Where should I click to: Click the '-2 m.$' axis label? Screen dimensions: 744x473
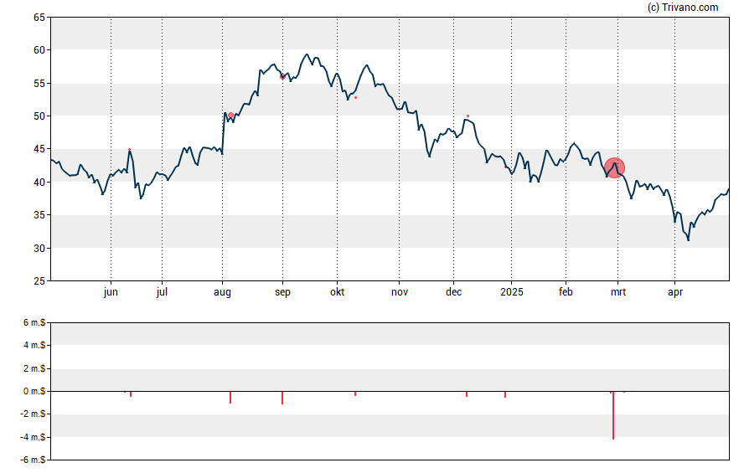click(33, 414)
